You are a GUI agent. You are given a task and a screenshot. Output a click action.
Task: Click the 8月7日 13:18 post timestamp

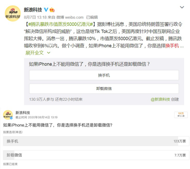pyautogui.click(x=35, y=18)
